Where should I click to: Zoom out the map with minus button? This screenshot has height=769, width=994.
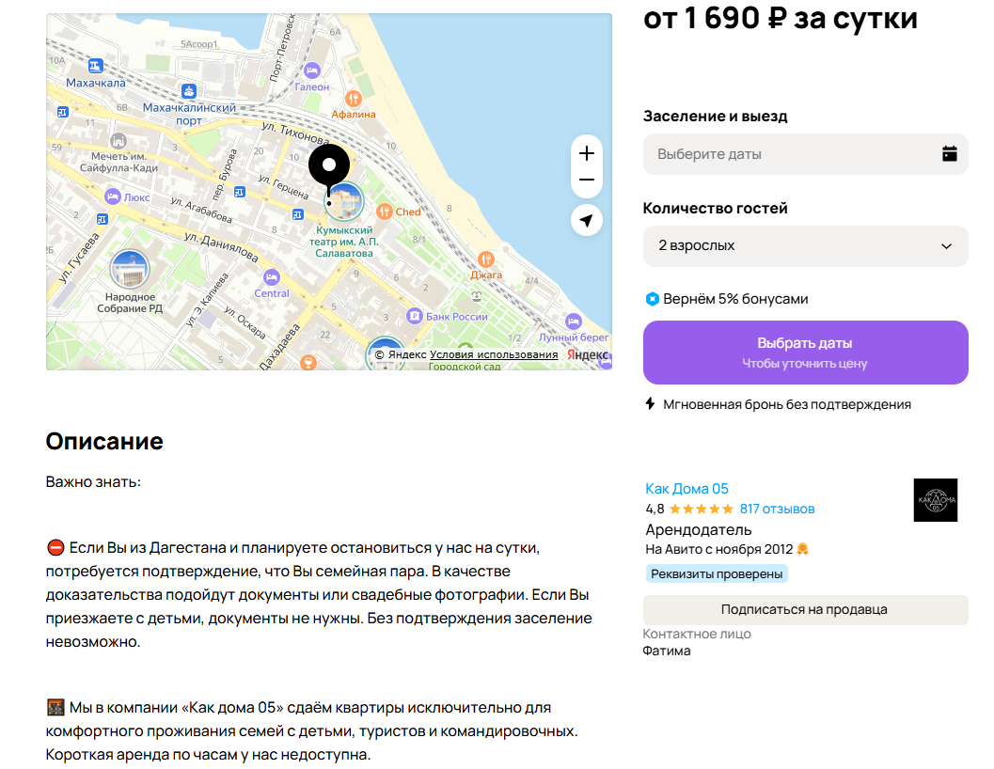click(587, 180)
